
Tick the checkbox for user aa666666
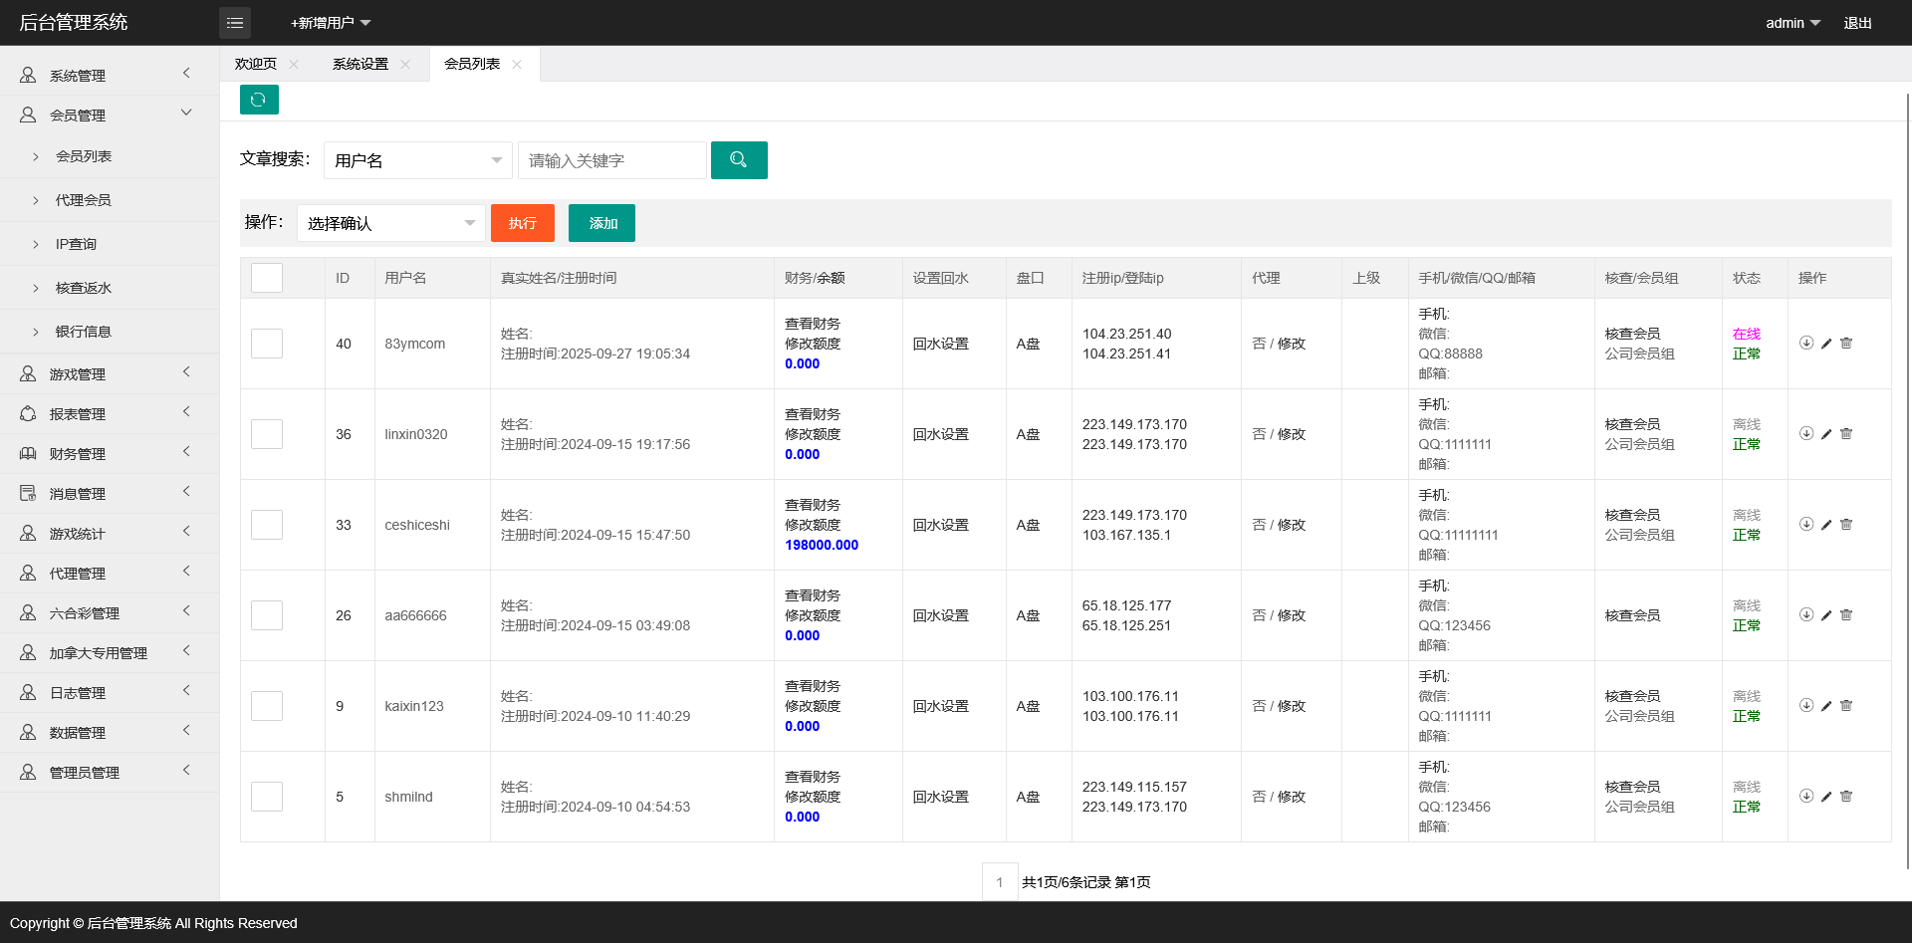click(267, 615)
